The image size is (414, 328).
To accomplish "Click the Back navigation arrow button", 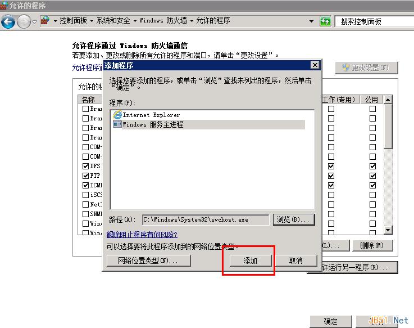I will [8, 21].
